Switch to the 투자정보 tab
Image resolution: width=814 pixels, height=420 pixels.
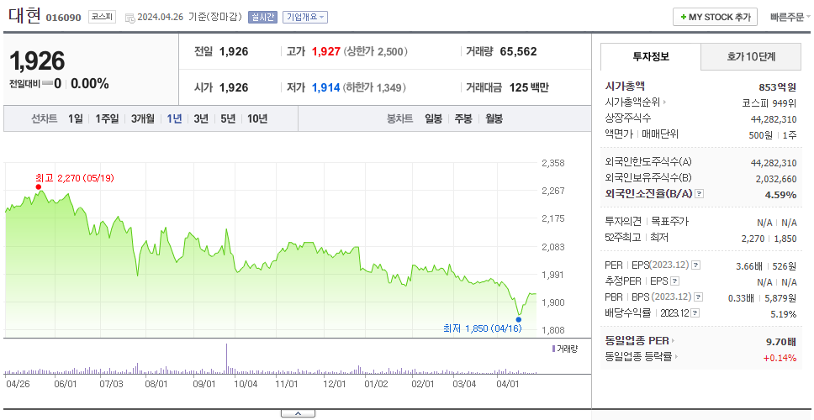[x=651, y=56]
